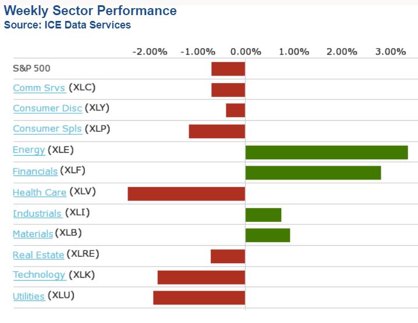The height and width of the screenshot is (323, 418).
Task: Click the green Energy performance bar
Action: tap(326, 152)
